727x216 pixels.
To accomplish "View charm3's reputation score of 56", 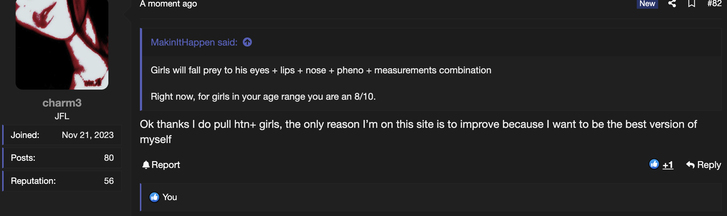I will [x=109, y=181].
